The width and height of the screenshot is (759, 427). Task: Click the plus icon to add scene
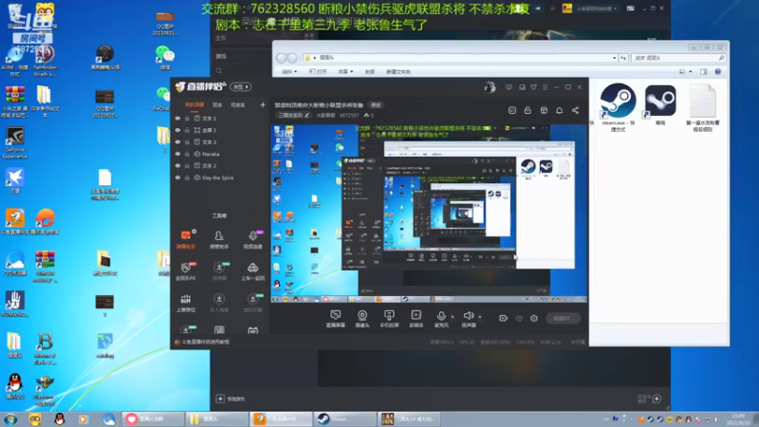tap(263, 104)
